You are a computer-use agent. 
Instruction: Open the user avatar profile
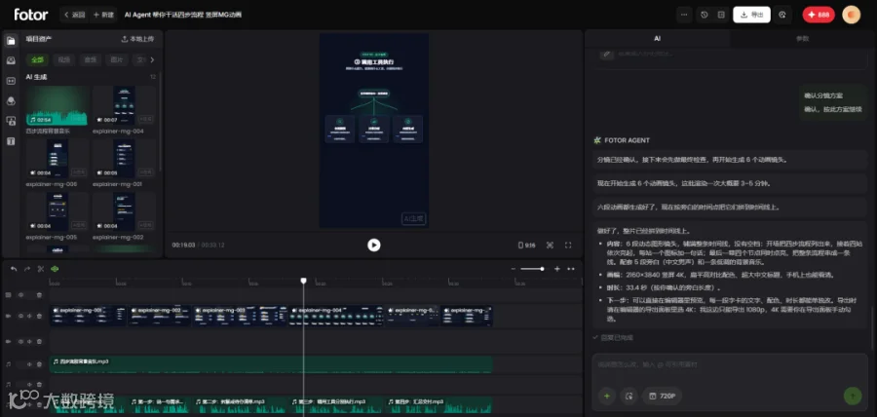click(x=852, y=15)
